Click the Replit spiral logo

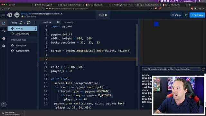tap(10, 15)
